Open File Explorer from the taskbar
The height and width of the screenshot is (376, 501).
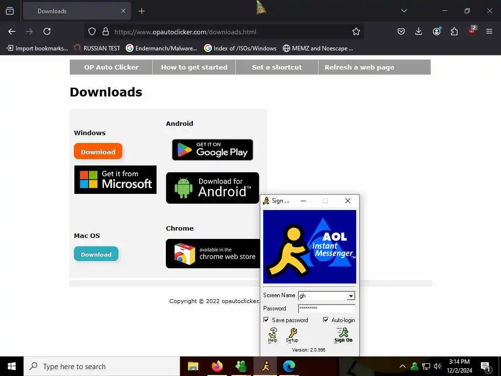193,366
